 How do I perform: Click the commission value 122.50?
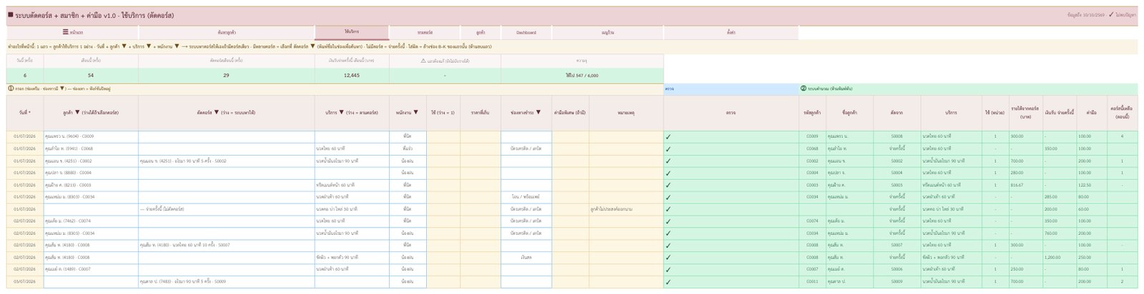[1085, 185]
